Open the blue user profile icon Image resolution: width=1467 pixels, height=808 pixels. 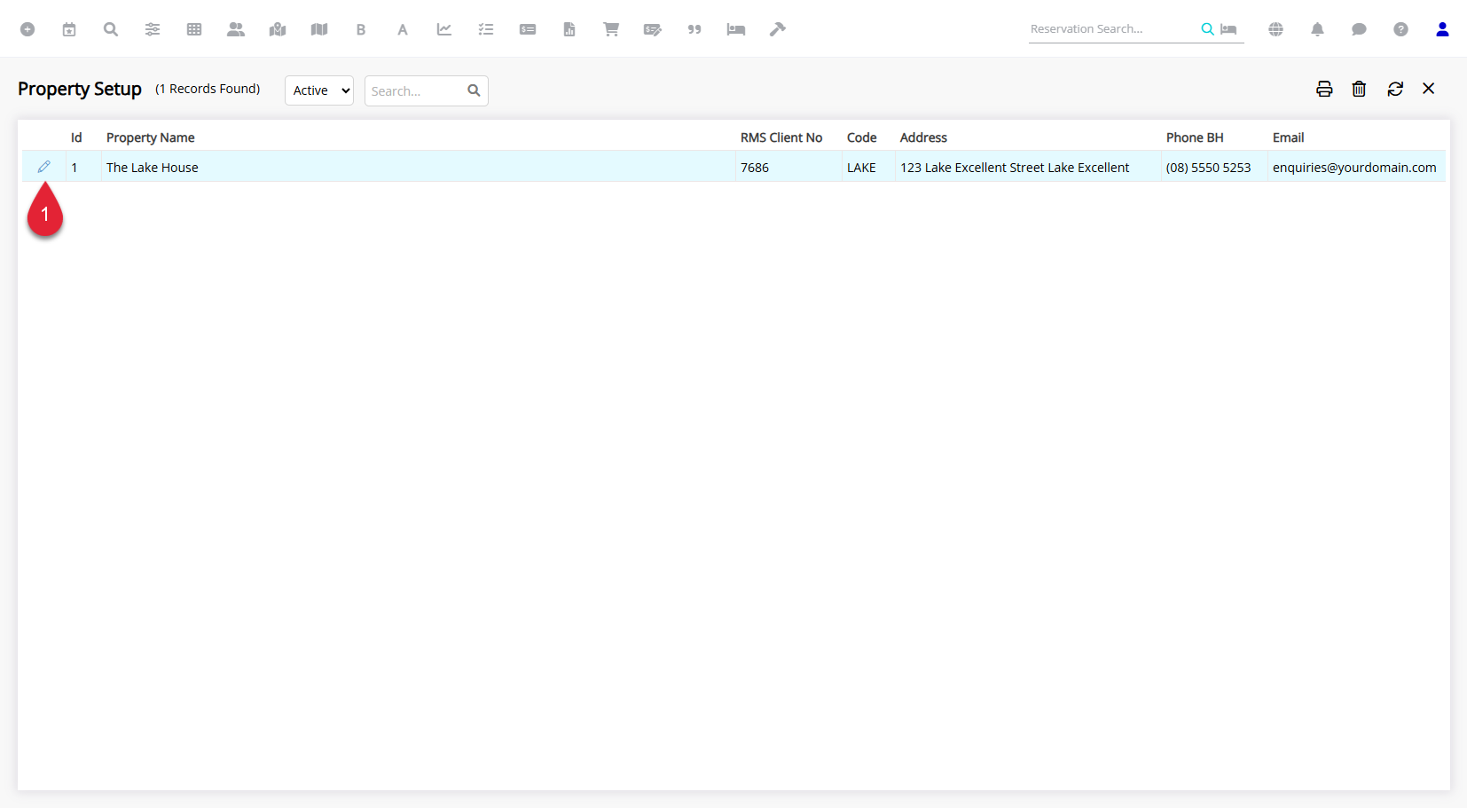(1442, 29)
